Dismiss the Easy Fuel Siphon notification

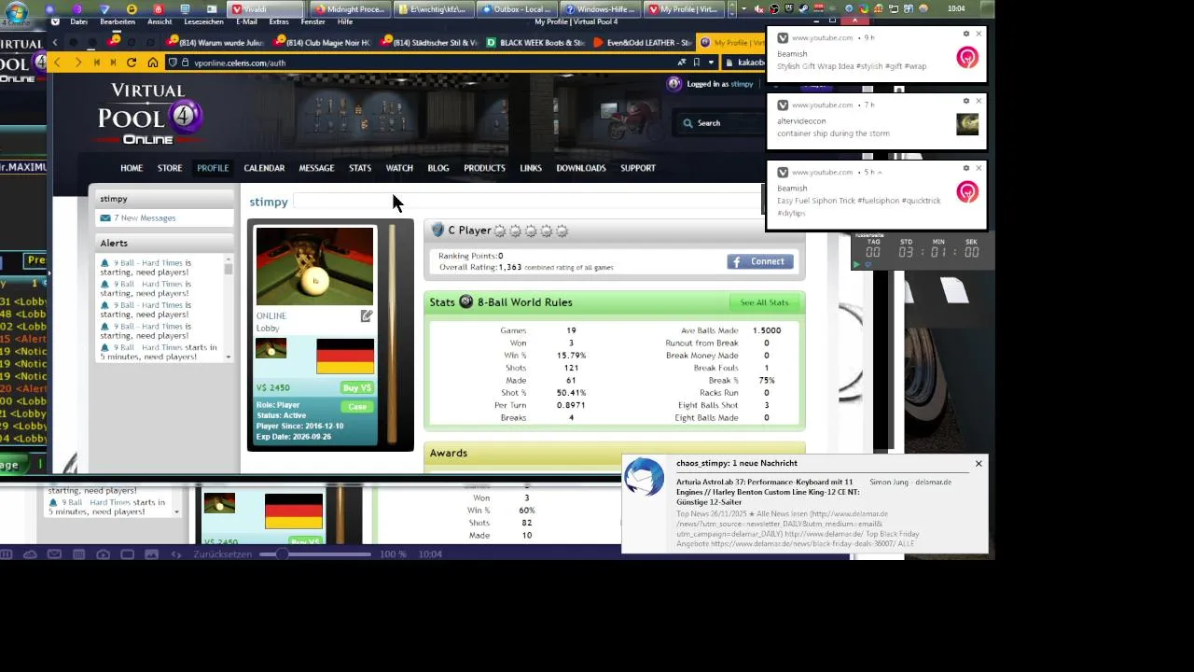coord(979,168)
